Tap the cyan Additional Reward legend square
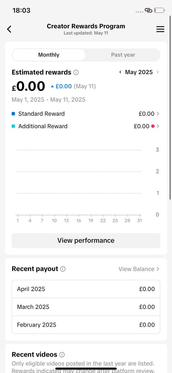The height and width of the screenshot is (373, 172). pyautogui.click(x=13, y=126)
